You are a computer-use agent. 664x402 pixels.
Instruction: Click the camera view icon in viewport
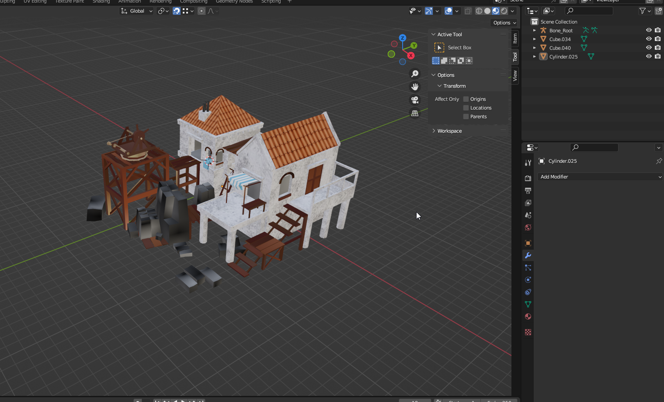point(414,100)
